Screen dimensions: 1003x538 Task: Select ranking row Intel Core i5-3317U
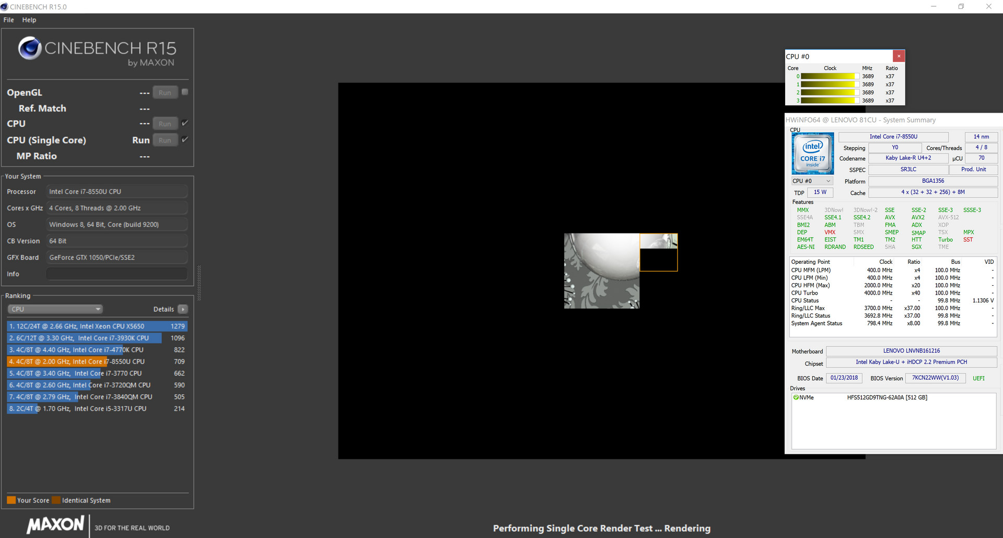point(97,408)
